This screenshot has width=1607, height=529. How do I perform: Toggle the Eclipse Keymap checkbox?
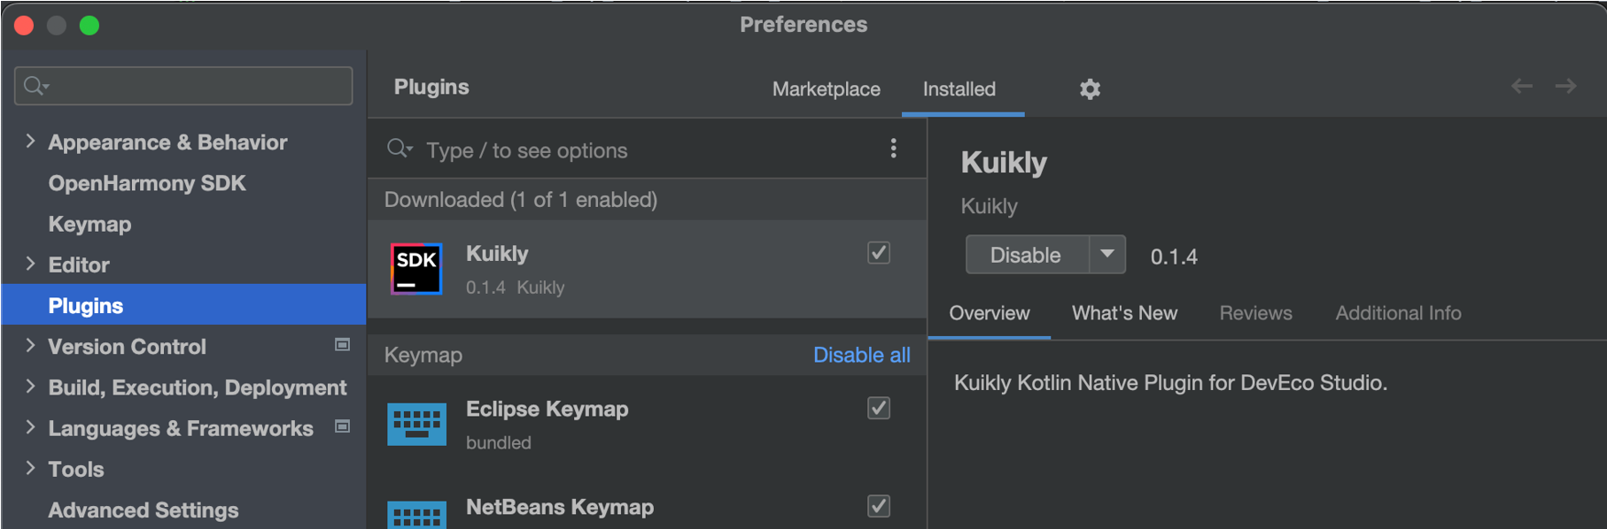click(x=879, y=408)
